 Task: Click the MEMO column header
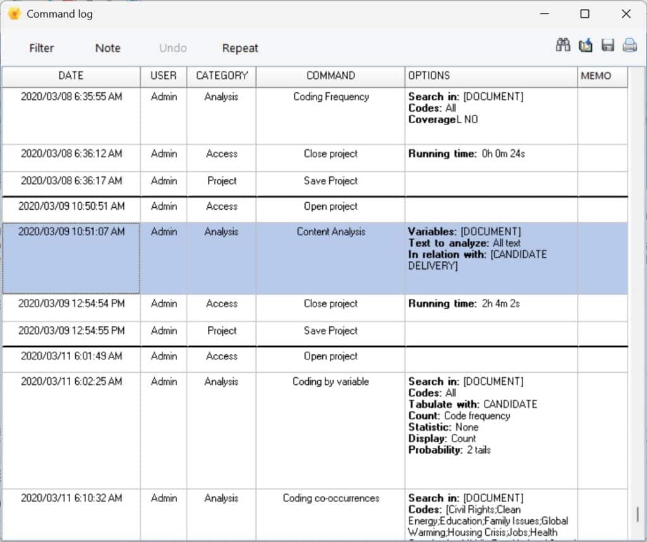pos(602,76)
